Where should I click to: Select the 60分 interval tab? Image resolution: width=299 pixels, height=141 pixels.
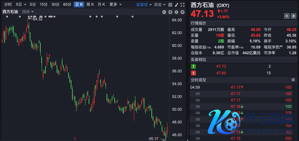pyautogui.click(x=67, y=4)
